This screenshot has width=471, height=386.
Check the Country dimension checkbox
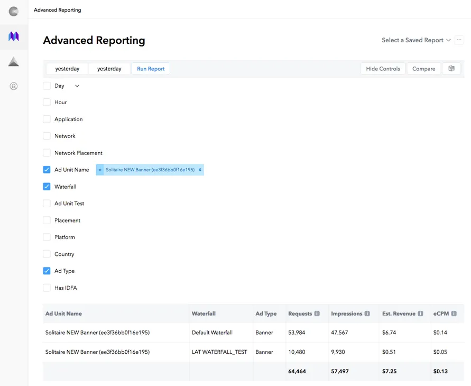[x=47, y=254]
